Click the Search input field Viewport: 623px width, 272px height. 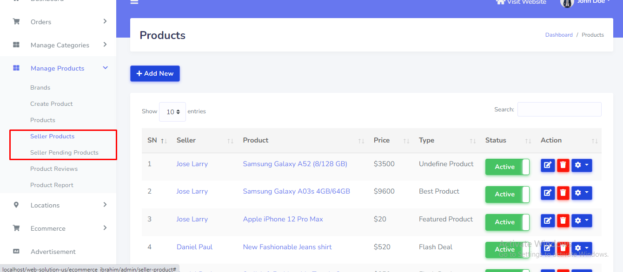pyautogui.click(x=559, y=110)
